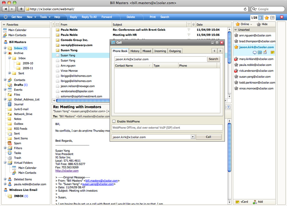Screen dimensions: 287x206
Task: Click the phone book search input field
Action: coord(160,59)
